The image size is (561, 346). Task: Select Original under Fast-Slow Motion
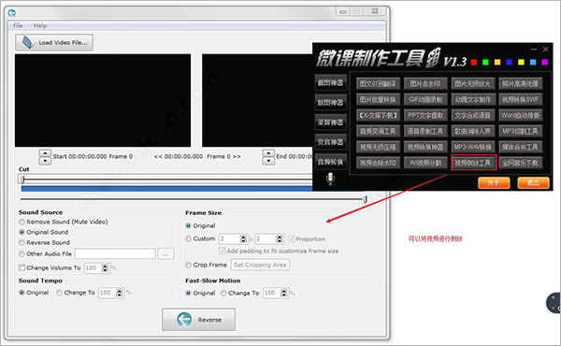click(x=188, y=293)
